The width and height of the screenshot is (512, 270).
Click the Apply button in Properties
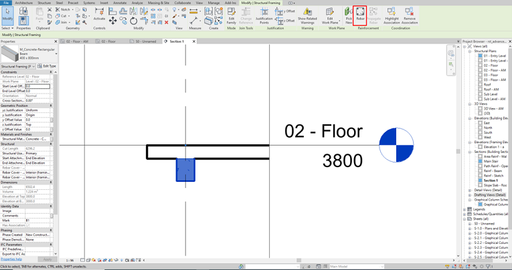click(x=48, y=259)
